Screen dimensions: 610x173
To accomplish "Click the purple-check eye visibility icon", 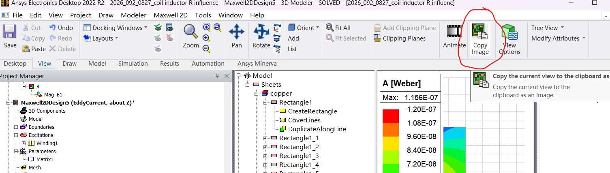I will (158, 49).
